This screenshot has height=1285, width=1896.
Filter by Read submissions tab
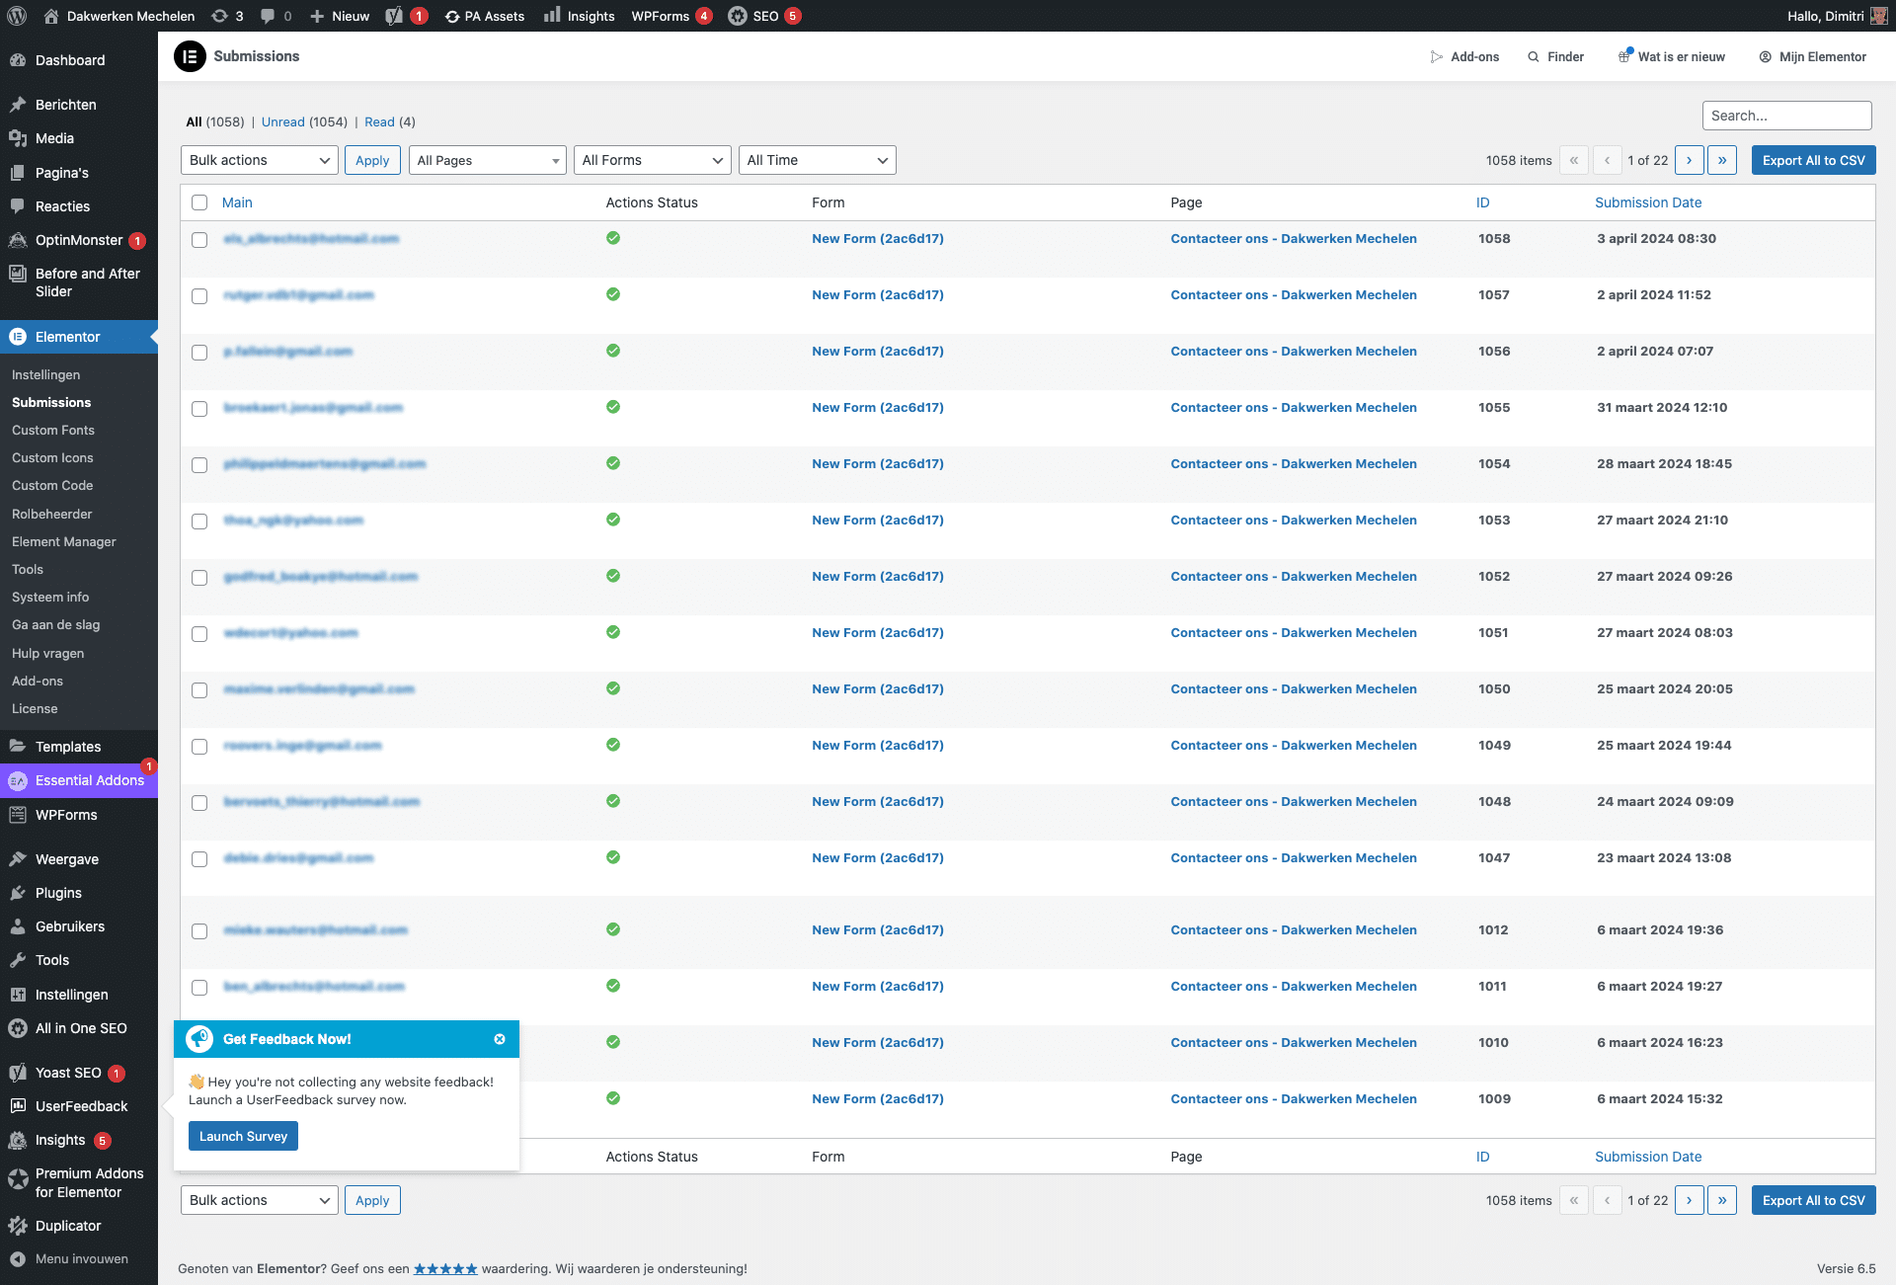[379, 122]
